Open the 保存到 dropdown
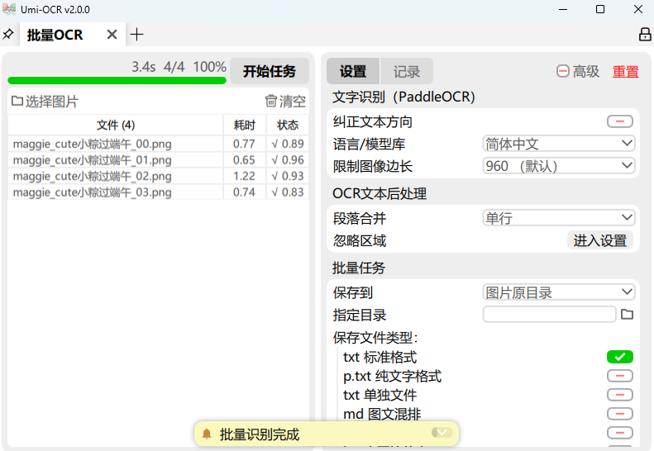This screenshot has height=451, width=654. coord(559,292)
